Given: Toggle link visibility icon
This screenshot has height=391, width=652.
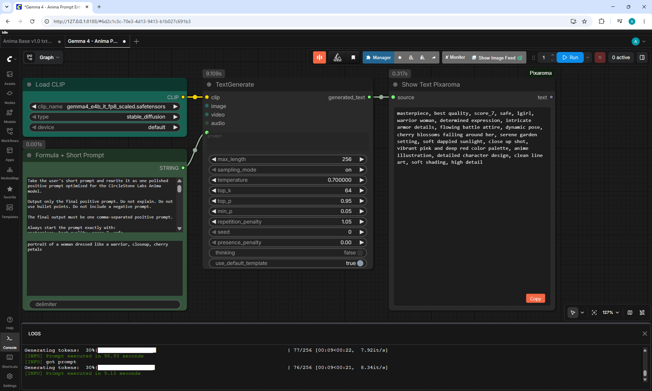Looking at the screenshot, I should click(x=642, y=313).
